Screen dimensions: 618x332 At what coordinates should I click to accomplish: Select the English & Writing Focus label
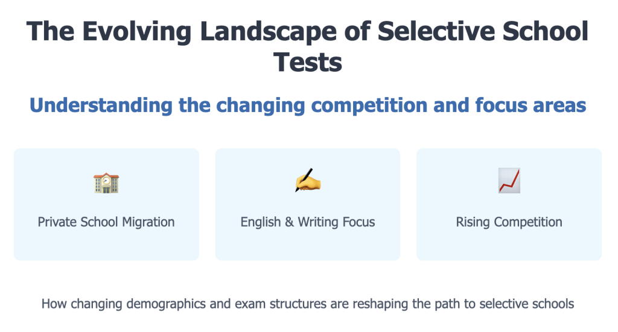(x=308, y=222)
